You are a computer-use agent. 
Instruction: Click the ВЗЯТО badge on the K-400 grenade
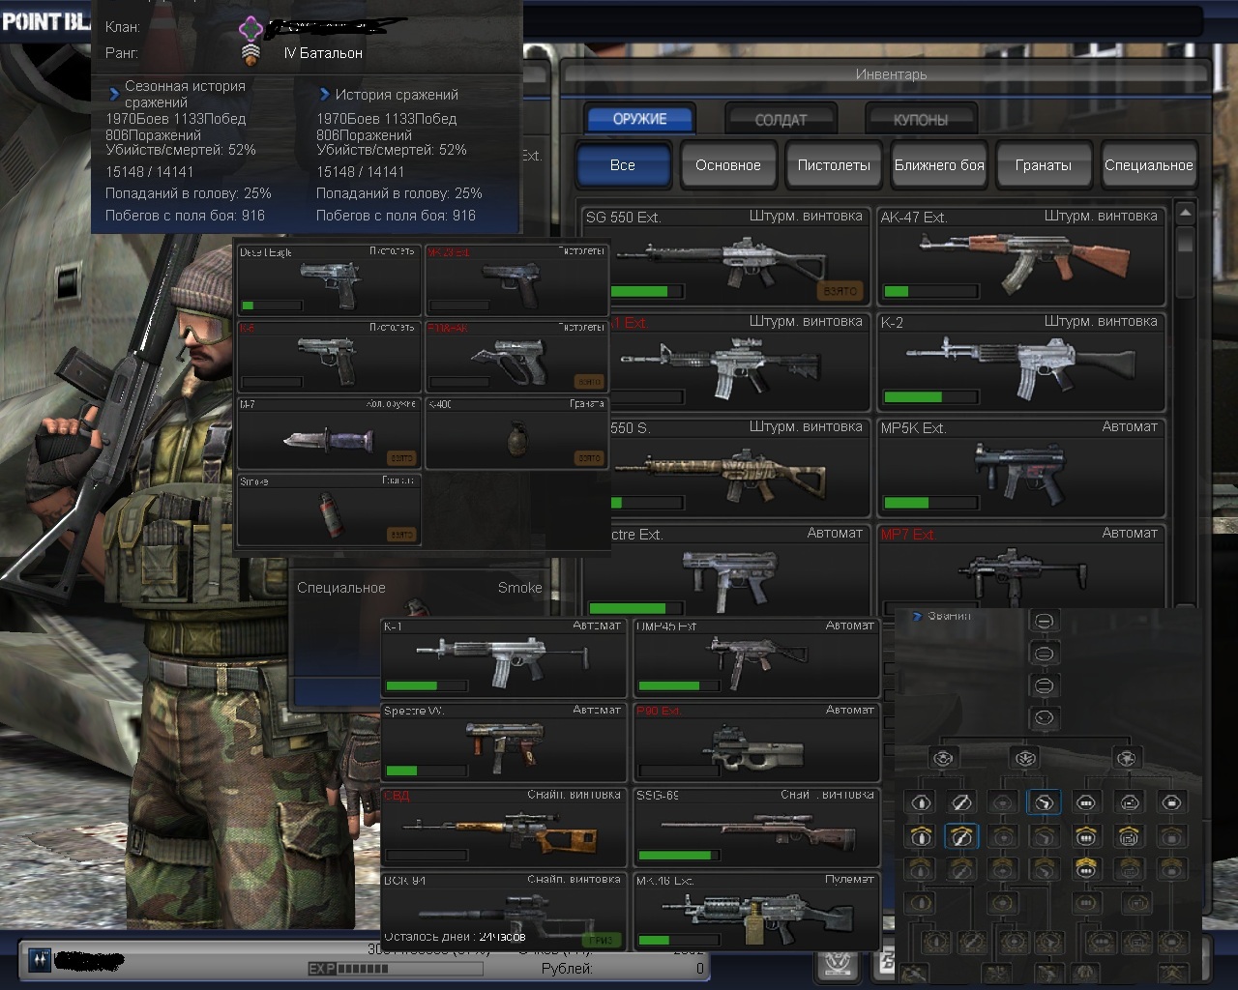click(589, 457)
